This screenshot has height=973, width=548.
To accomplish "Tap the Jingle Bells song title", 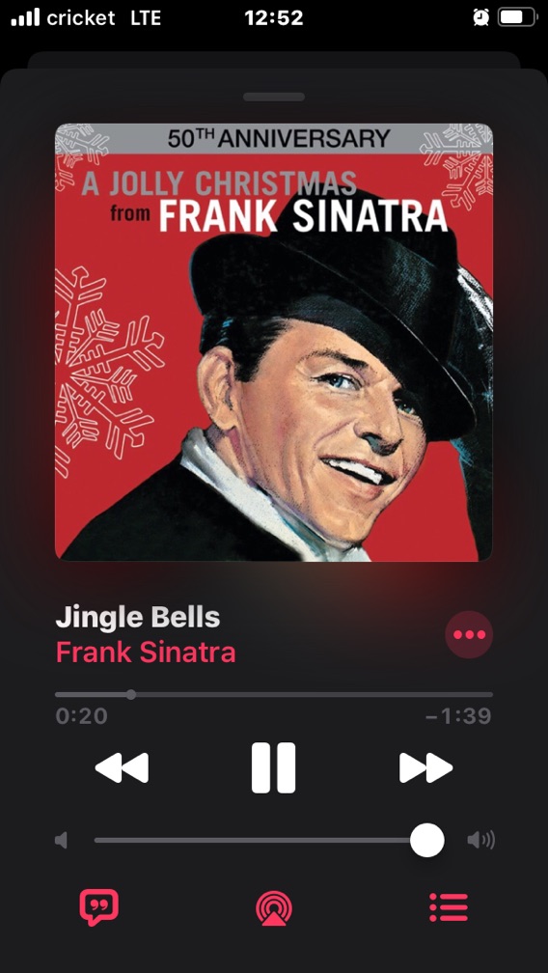I will tap(138, 618).
